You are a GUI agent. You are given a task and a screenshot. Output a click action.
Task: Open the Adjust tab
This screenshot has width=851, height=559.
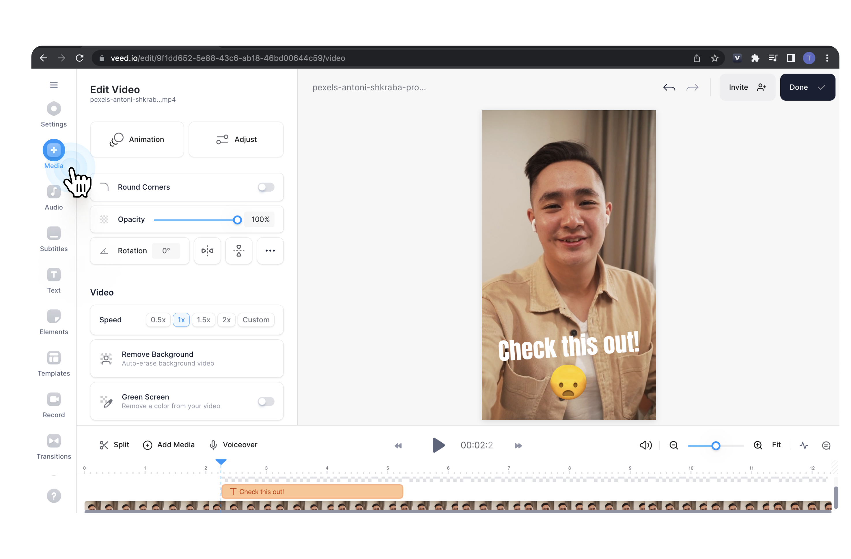(x=236, y=139)
